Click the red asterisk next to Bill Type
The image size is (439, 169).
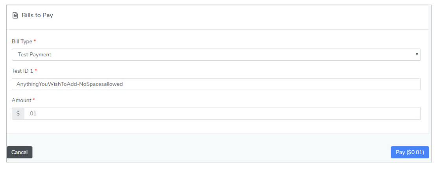pyautogui.click(x=35, y=41)
